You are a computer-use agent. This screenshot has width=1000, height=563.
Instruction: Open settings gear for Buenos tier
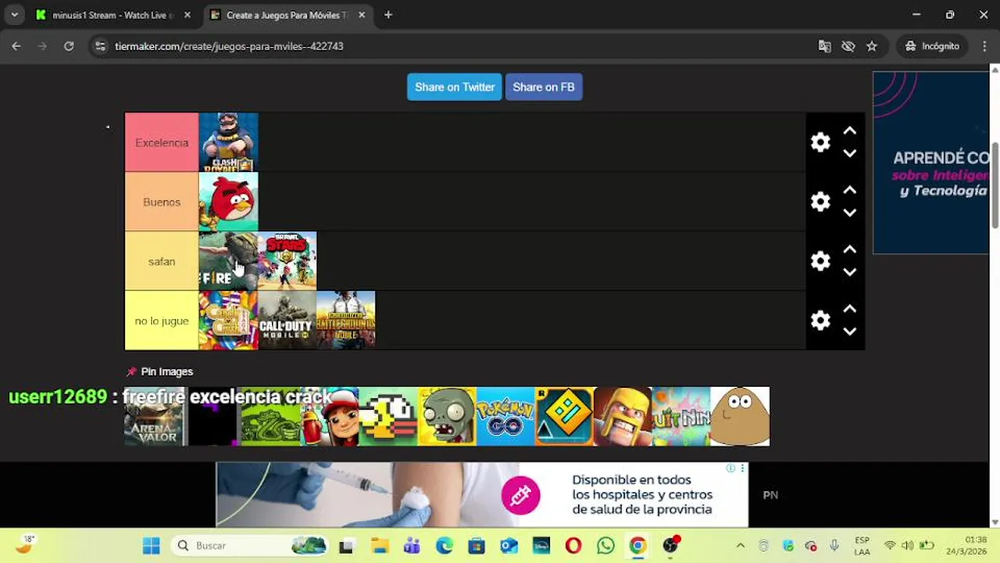(820, 202)
